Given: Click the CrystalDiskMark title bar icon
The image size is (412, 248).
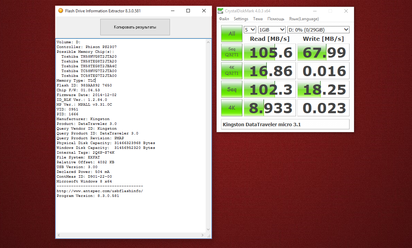Looking at the screenshot, I should coord(221,11).
